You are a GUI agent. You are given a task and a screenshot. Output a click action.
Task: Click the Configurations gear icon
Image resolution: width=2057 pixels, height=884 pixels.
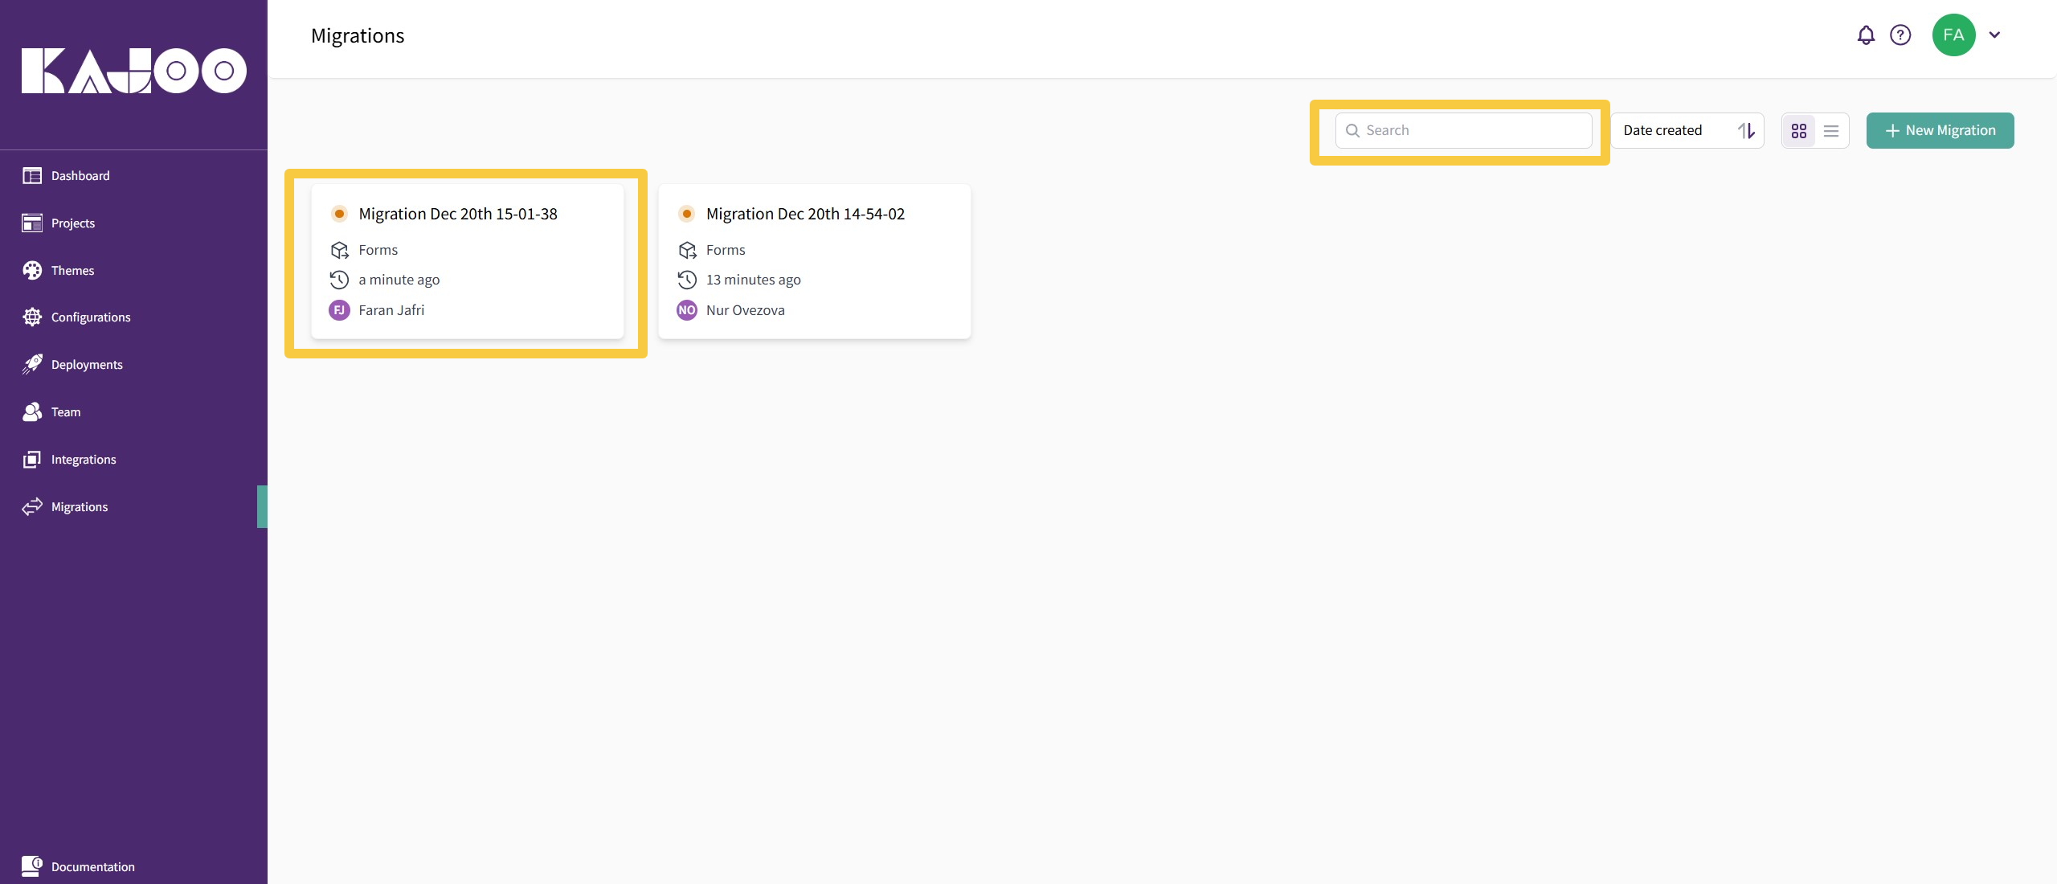point(32,317)
